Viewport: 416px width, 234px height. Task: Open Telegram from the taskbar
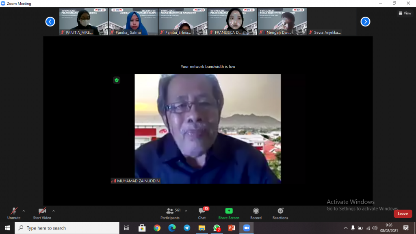click(187, 228)
